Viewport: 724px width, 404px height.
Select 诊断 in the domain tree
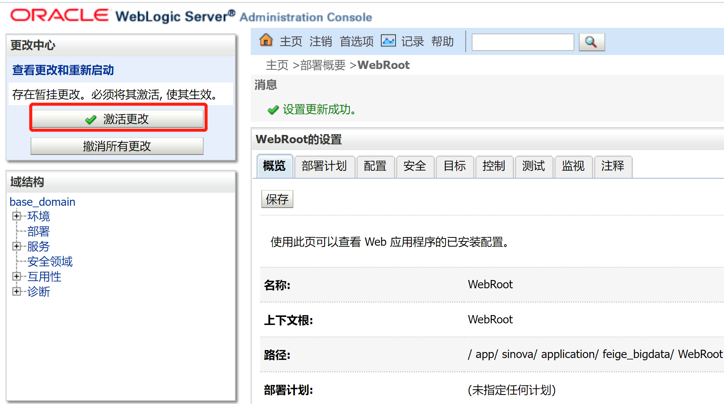[38, 292]
